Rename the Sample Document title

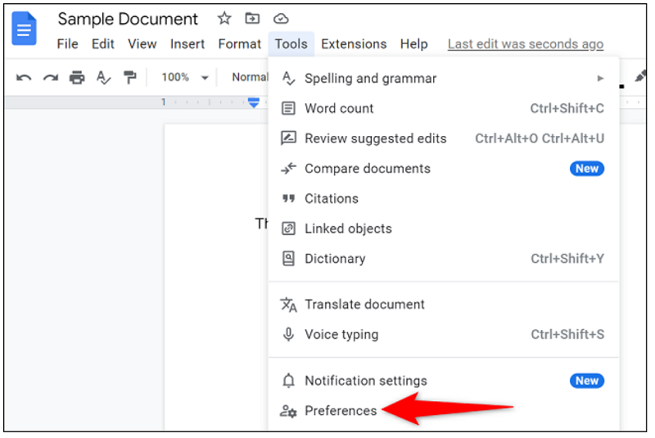(x=128, y=19)
